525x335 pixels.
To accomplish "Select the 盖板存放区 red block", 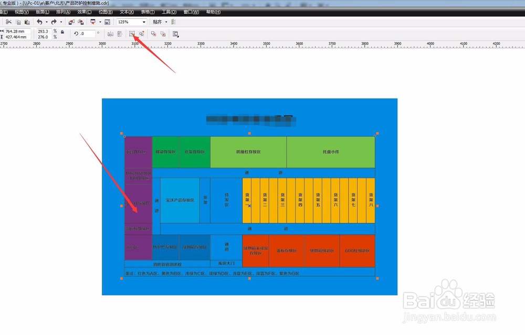I will point(286,251).
